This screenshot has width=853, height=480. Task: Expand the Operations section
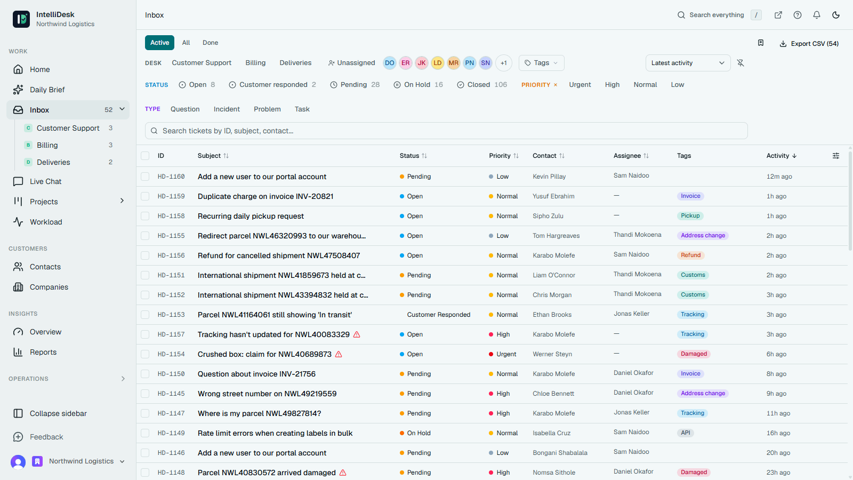coord(123,379)
